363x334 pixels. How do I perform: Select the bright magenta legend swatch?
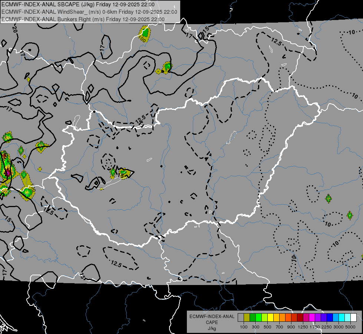[312, 317]
